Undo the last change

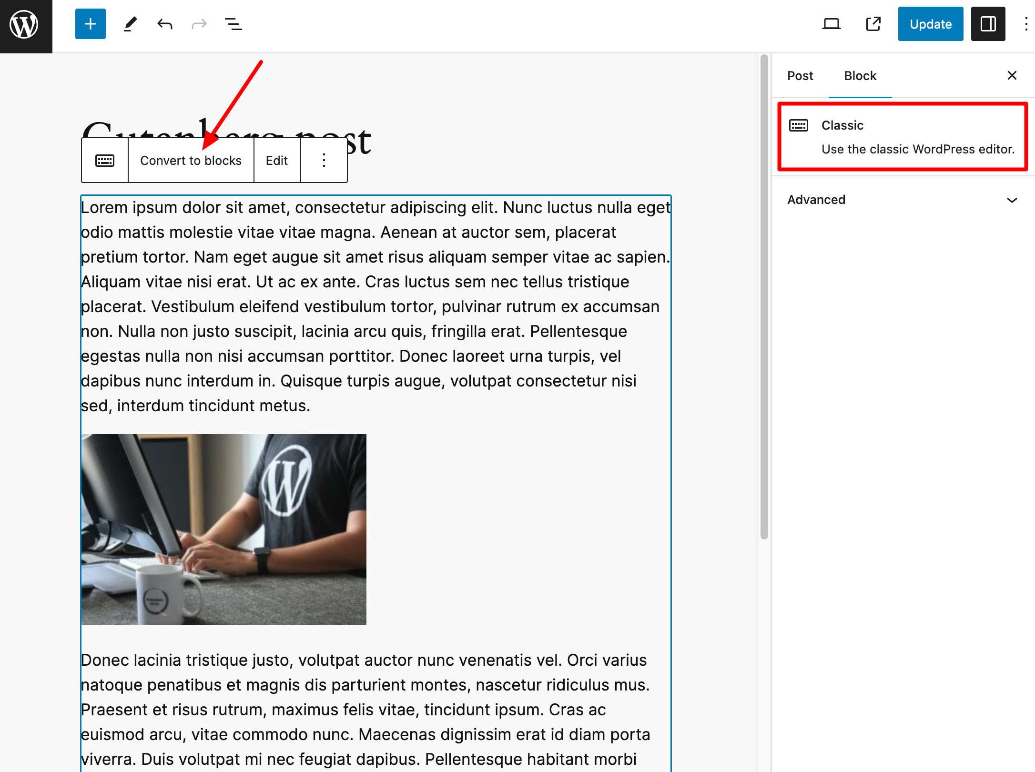click(x=165, y=24)
